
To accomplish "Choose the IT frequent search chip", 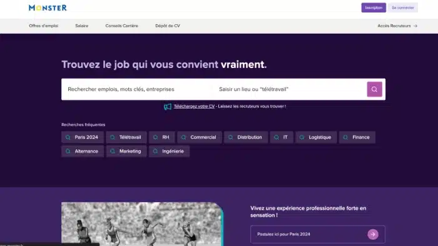I will pyautogui.click(x=282, y=137).
